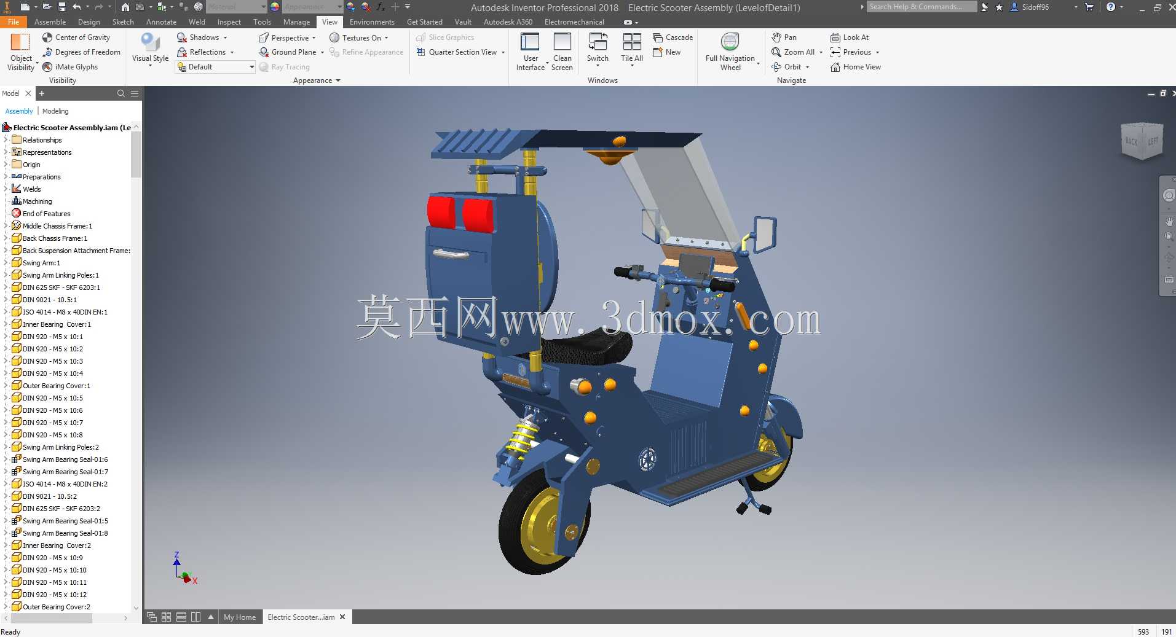Open the User Interface options
Image resolution: width=1176 pixels, height=637 pixels.
click(531, 52)
